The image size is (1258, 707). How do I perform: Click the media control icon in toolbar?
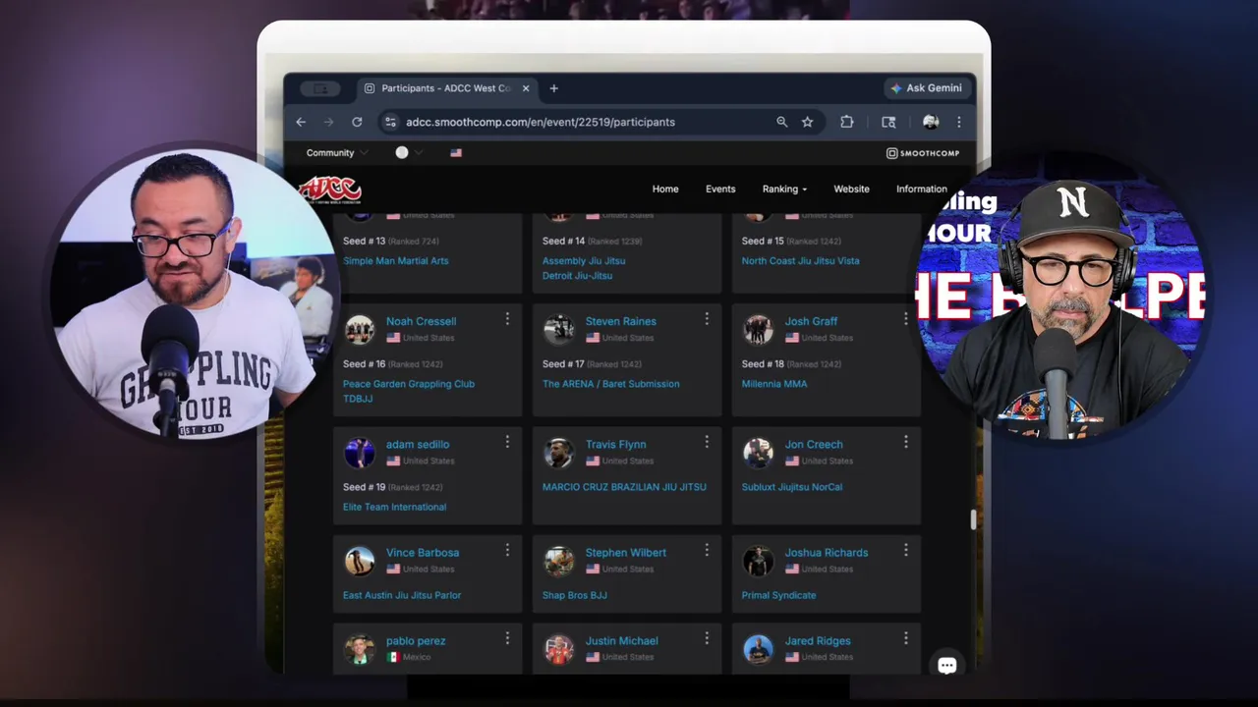[888, 122]
